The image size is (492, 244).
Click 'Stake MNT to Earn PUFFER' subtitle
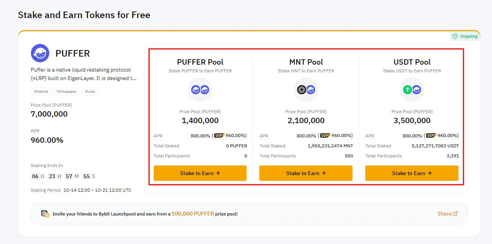tap(306, 71)
